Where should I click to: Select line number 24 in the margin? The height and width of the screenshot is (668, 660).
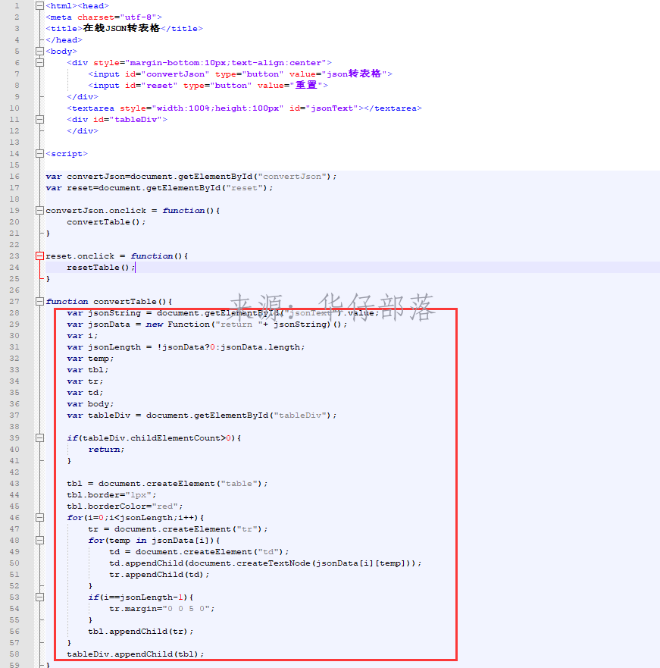tap(14, 268)
